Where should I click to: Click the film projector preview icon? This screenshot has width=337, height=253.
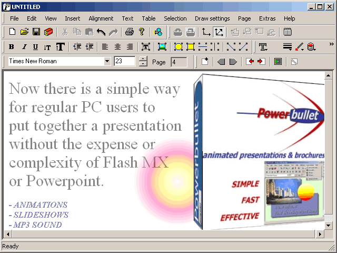coord(158,32)
